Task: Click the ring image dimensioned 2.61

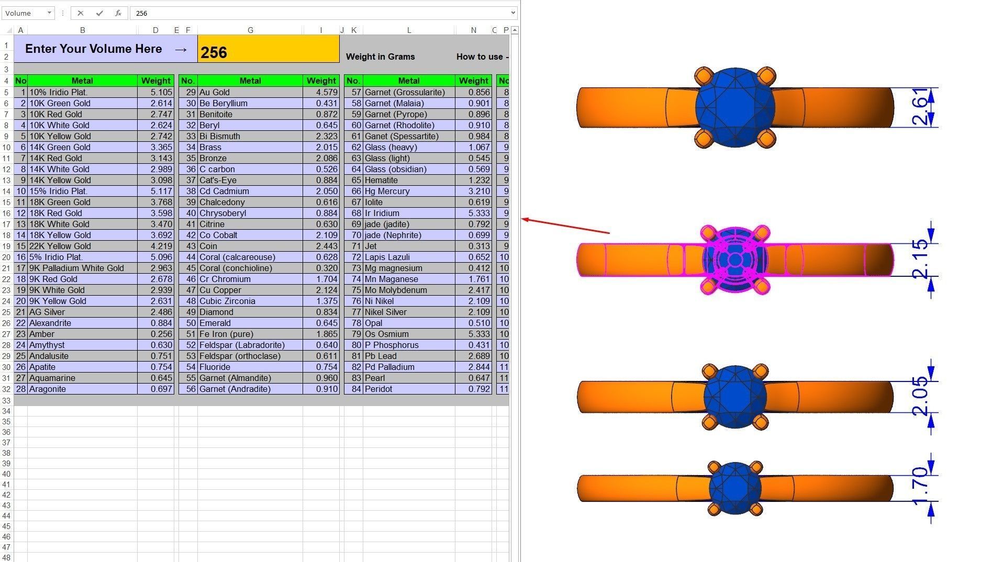Action: pos(735,108)
